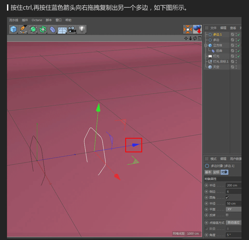Click the light bulb toolbar icon

82,29
